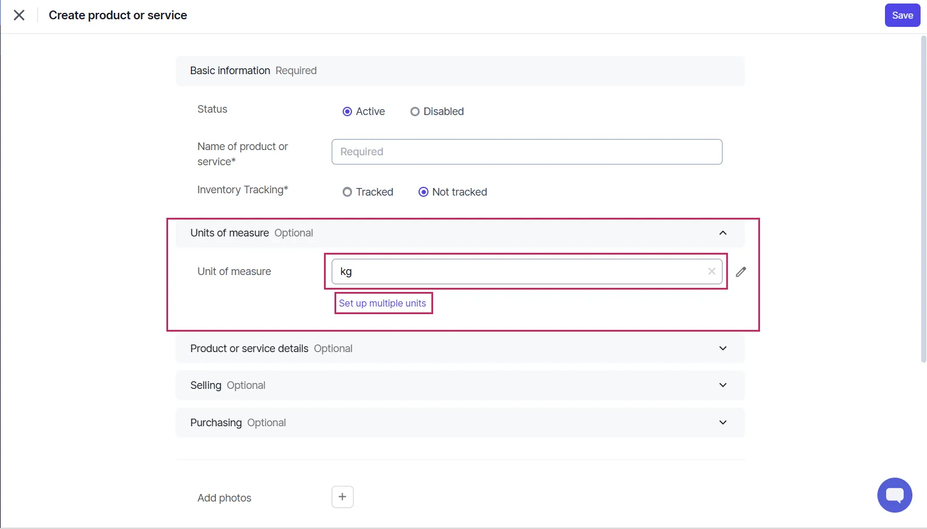The height and width of the screenshot is (529, 927).
Task: Expand the Selling section
Action: 723,385
